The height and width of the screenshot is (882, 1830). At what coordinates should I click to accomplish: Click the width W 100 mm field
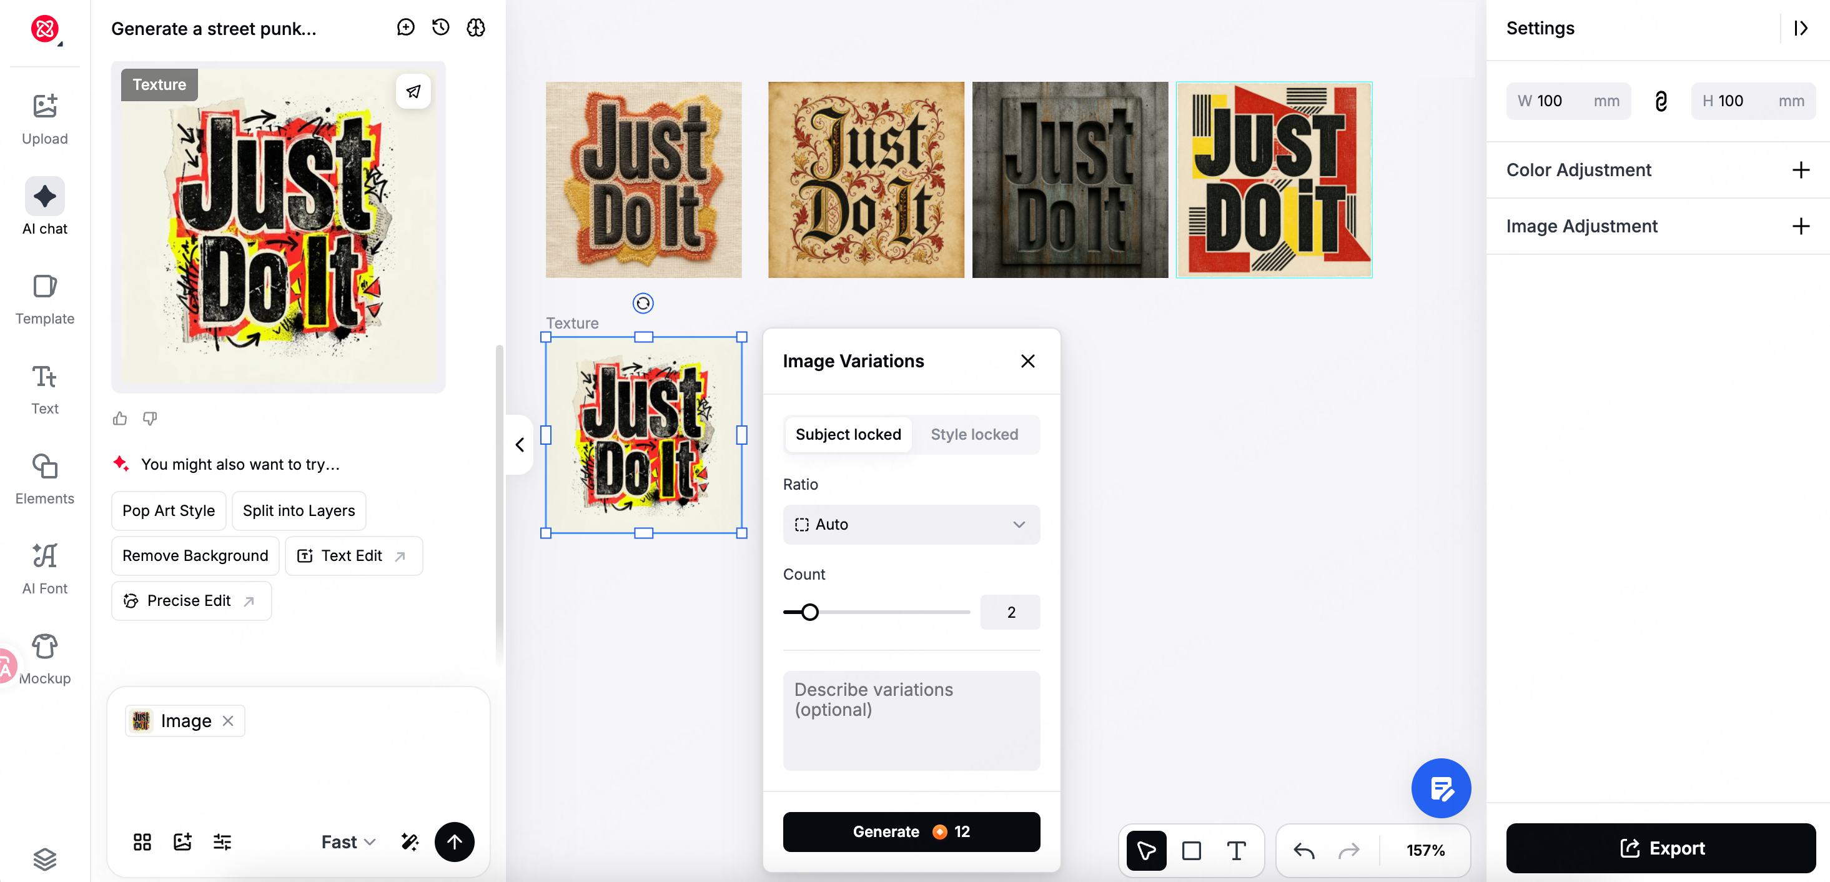pyautogui.click(x=1568, y=101)
